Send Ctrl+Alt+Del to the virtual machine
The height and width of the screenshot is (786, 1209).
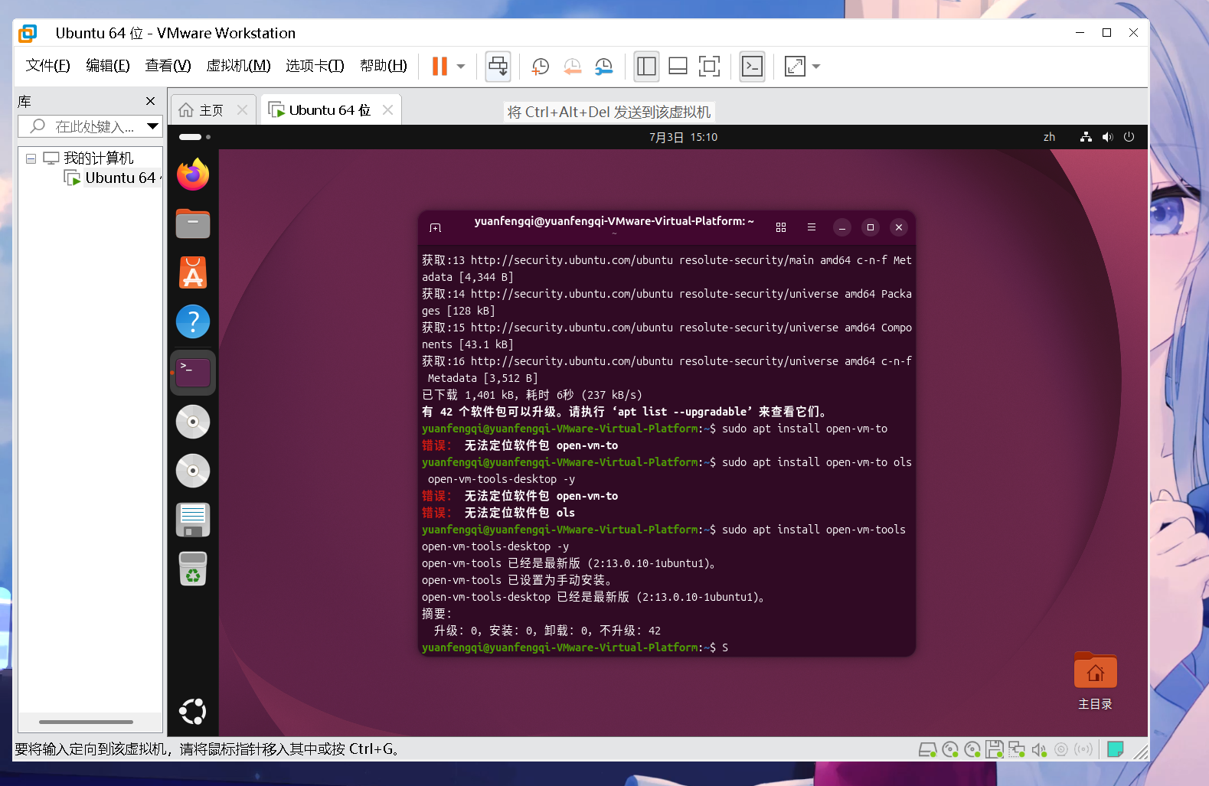[x=498, y=67]
